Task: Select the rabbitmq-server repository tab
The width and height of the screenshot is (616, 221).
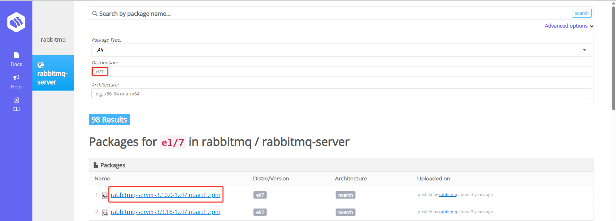Action: point(53,73)
